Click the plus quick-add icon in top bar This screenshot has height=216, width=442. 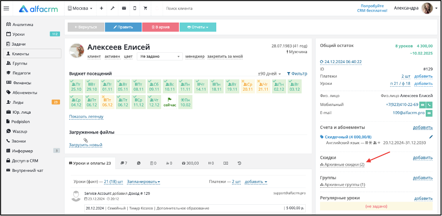[102, 9]
